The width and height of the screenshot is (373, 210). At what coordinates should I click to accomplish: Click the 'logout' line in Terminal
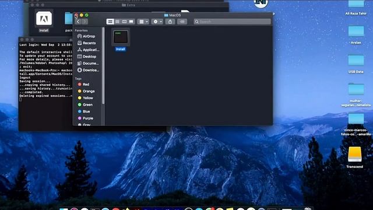pyautogui.click(x=24, y=78)
